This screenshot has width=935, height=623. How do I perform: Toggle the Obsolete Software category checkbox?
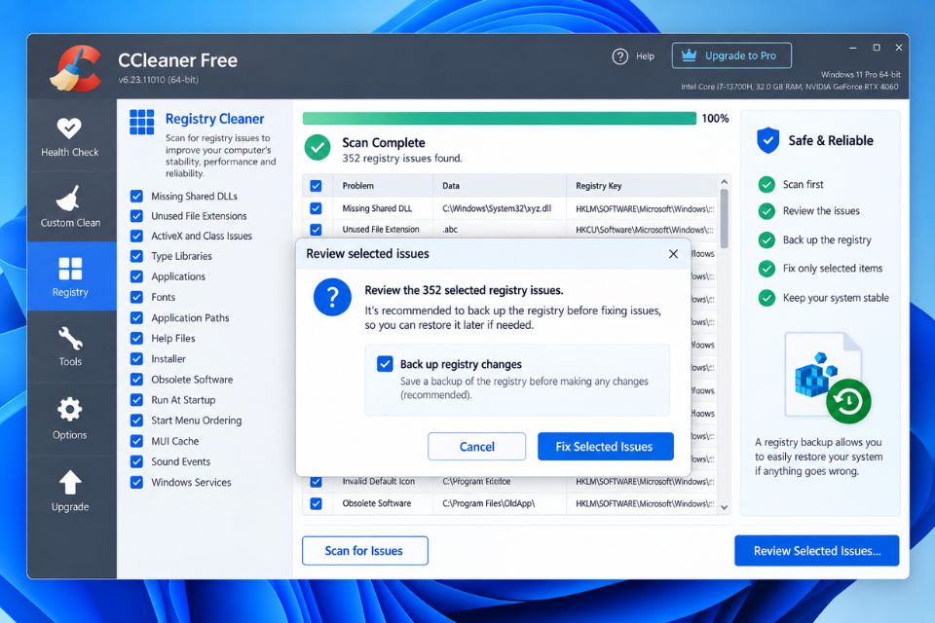pos(136,380)
